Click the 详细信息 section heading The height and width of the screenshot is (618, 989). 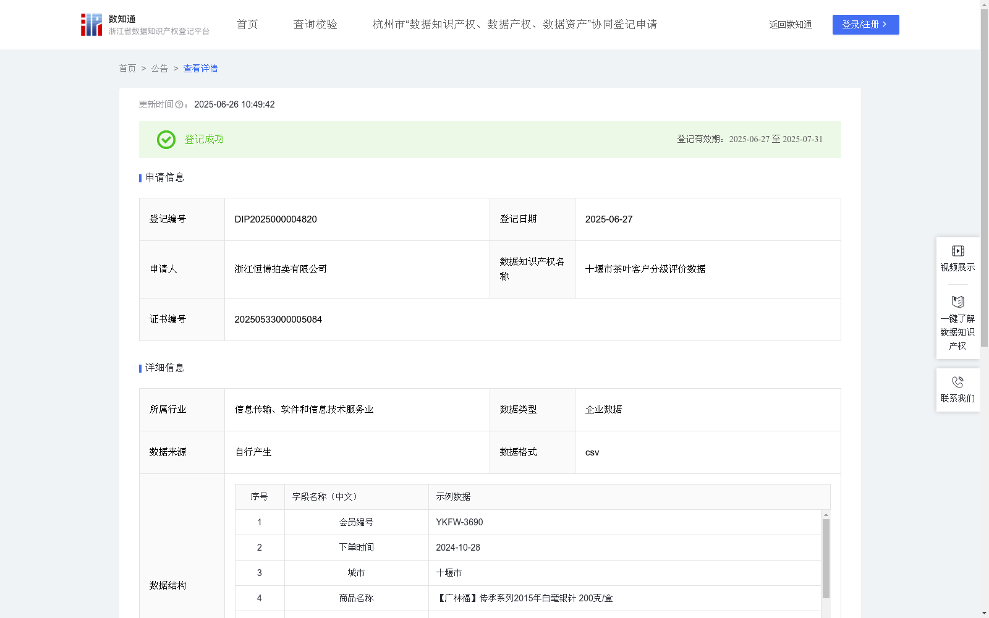164,368
